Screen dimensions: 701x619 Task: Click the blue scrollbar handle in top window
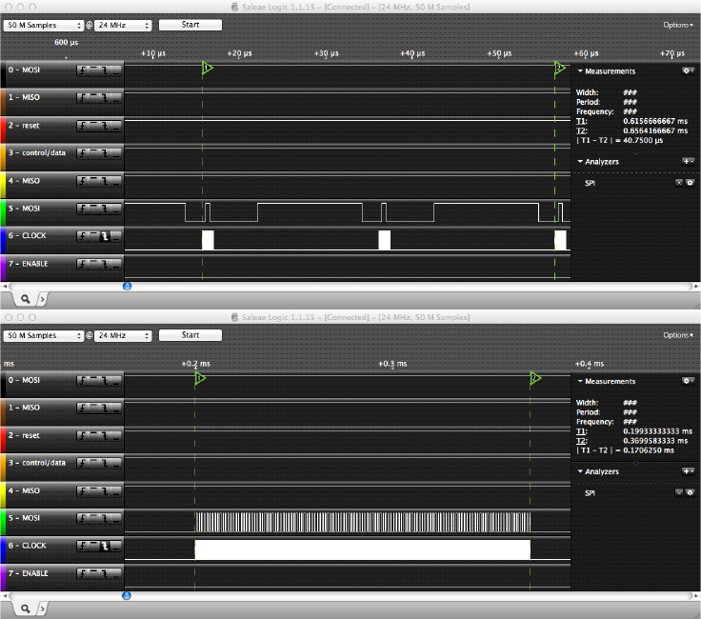(x=127, y=286)
